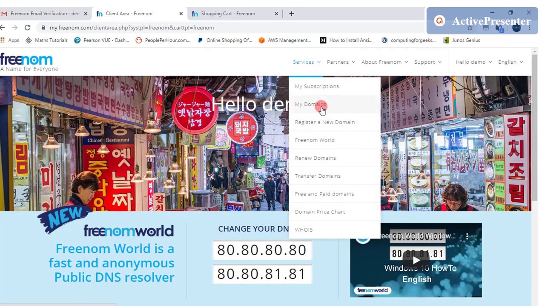Select Renew Domains menu item
Screen dimensions: 545x306
coord(334,158)
